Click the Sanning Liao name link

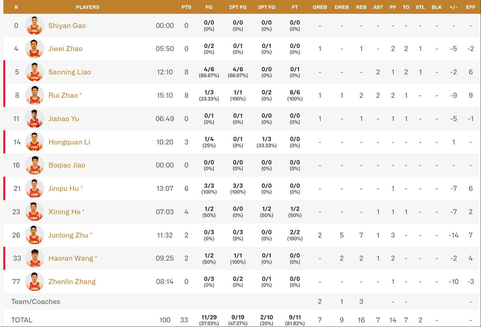(70, 72)
